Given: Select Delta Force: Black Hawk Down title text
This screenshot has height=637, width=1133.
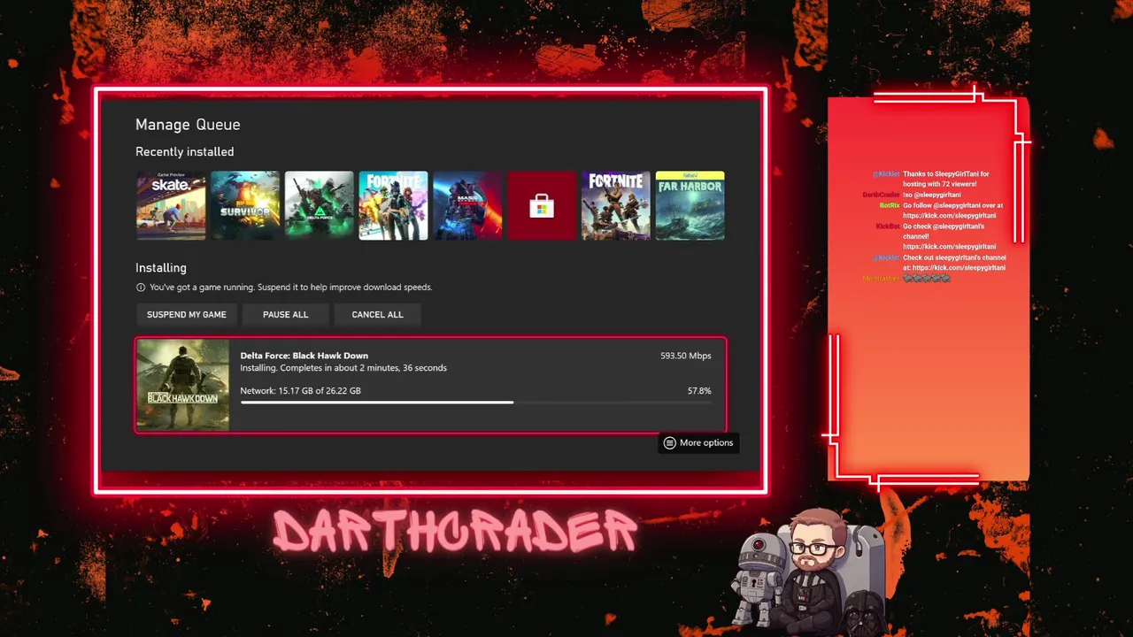Looking at the screenshot, I should 304,356.
